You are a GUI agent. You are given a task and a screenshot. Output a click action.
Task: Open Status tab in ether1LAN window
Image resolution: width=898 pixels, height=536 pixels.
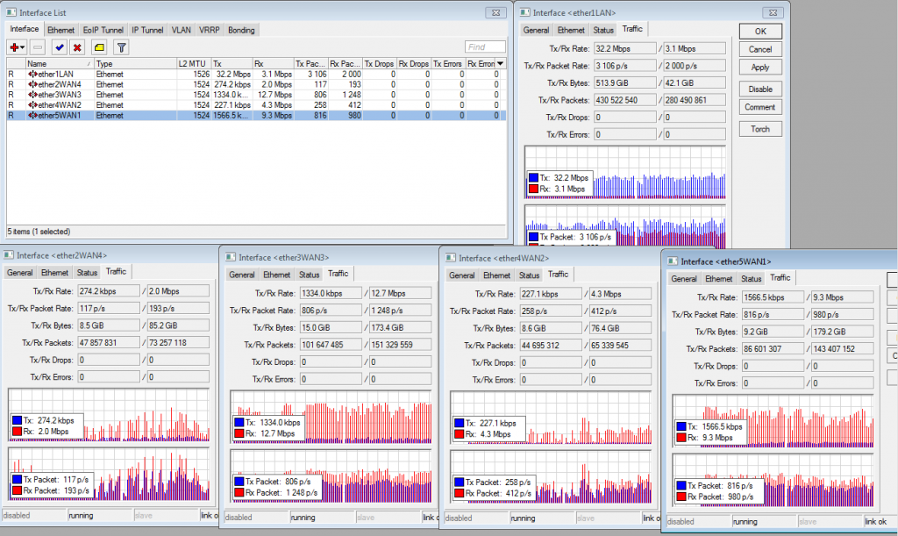click(603, 30)
